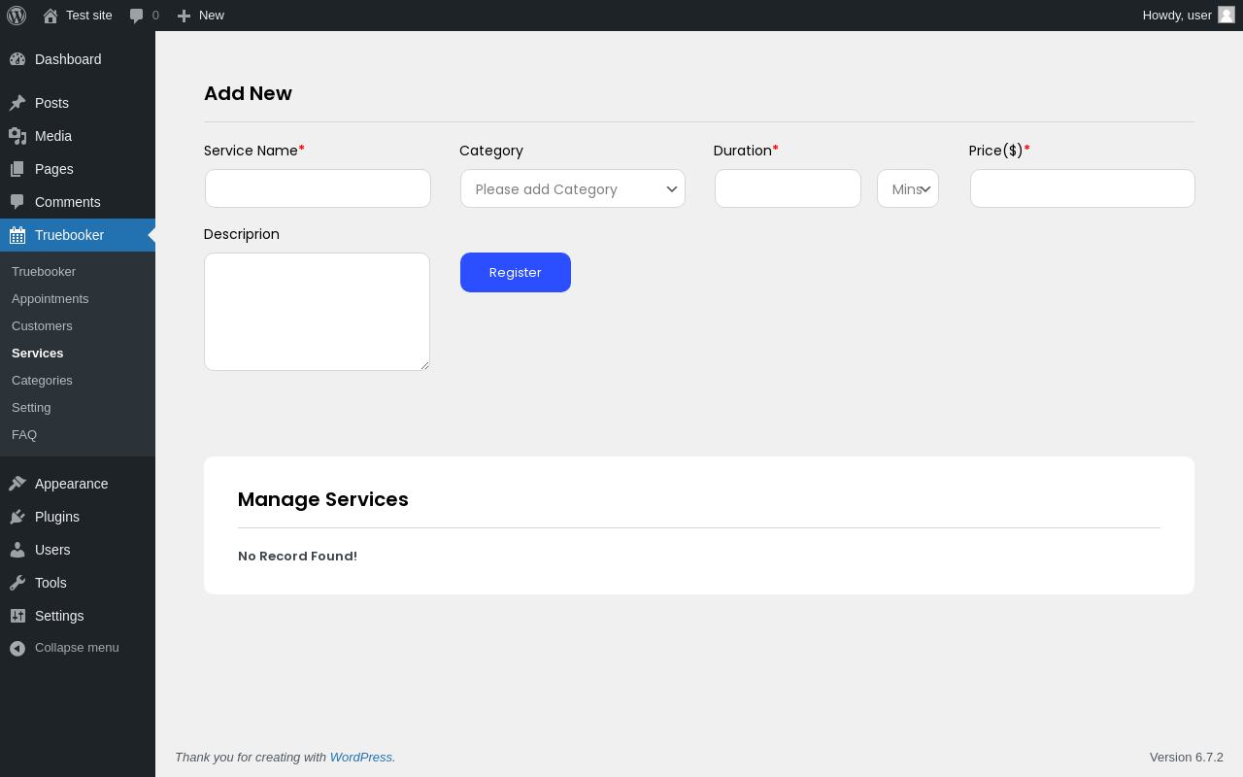This screenshot has height=777, width=1243.
Task: Click the user avatar next to Howdy
Action: pos(1226,15)
